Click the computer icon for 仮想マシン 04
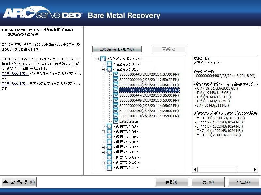Image resolution: width=261 pixels, height=195 pixels. [109, 132]
